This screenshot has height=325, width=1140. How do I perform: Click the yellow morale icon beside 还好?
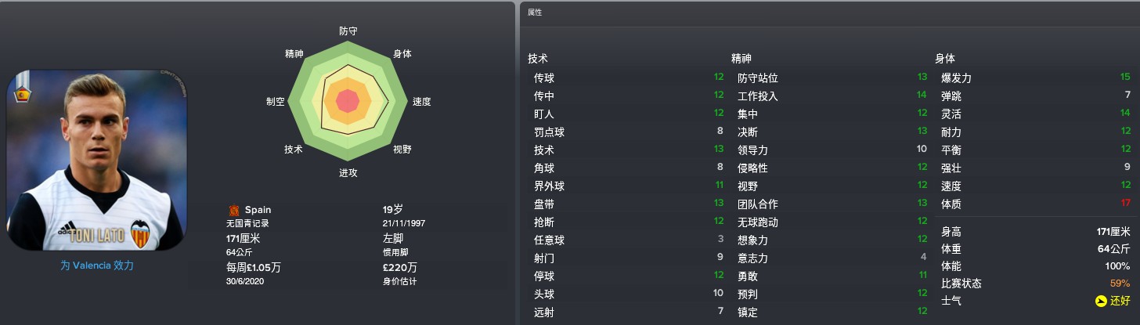pos(1102,301)
